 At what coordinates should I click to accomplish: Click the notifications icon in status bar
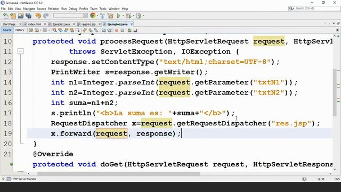coord(304,179)
